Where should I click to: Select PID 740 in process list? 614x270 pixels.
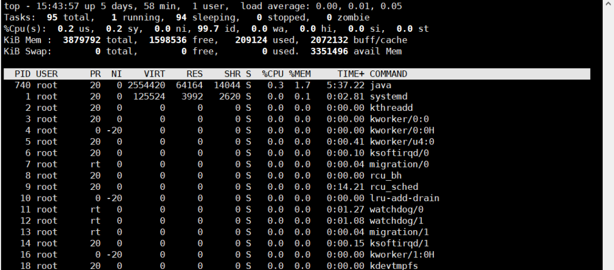(23, 85)
